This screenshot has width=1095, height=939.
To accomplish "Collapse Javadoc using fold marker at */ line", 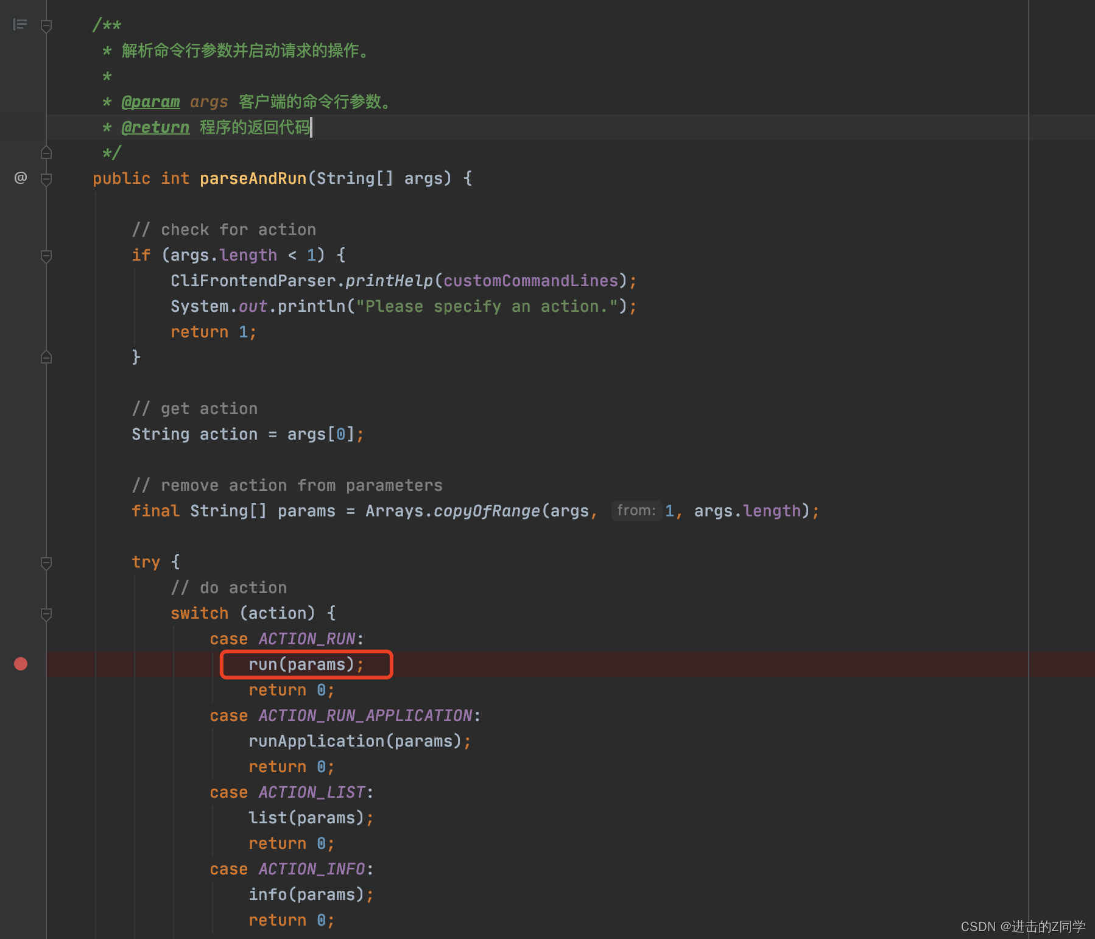I will [x=46, y=152].
